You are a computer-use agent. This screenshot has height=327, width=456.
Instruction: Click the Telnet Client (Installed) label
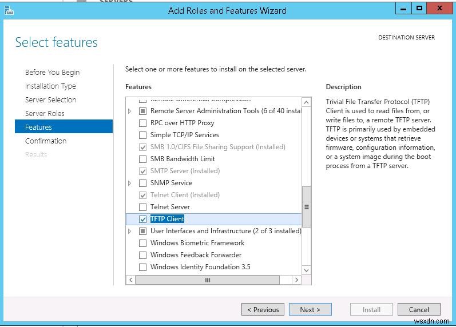185,195
